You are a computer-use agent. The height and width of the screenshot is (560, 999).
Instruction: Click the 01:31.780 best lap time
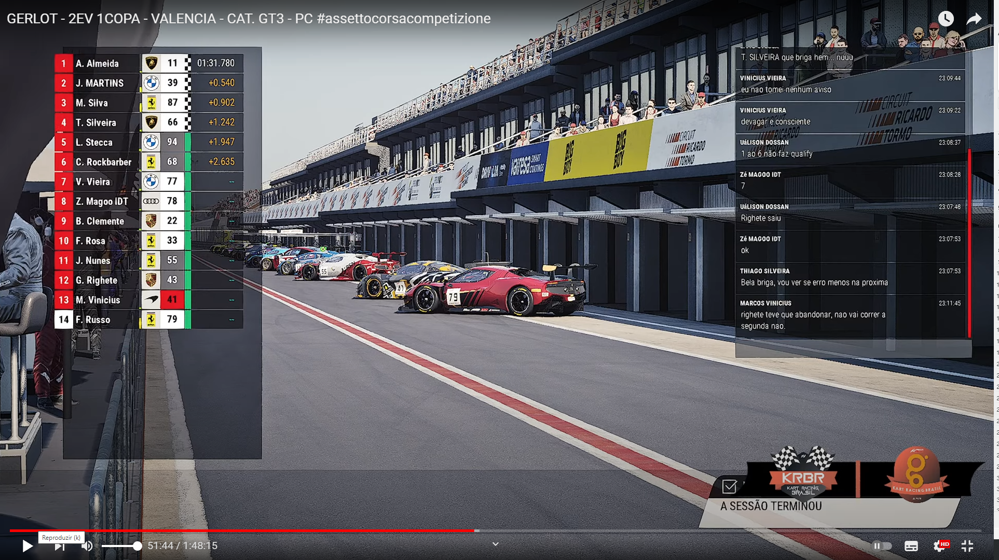point(216,63)
